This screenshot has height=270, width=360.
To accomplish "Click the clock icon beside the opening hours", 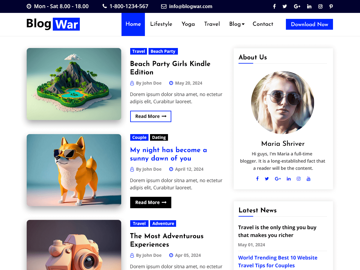I will point(28,6).
